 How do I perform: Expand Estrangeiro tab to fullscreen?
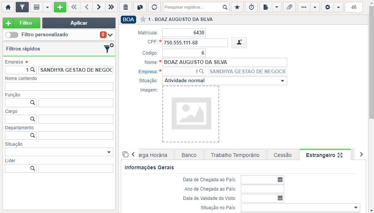pos(340,155)
